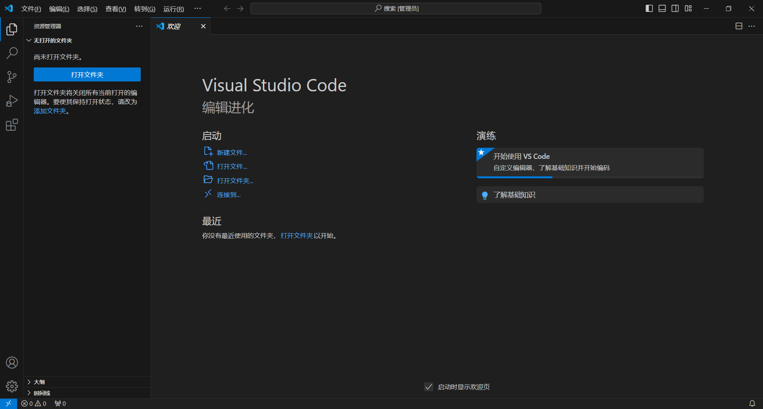This screenshot has height=409, width=763.
Task: Close the 欢迎 tab
Action: pyautogui.click(x=203, y=26)
